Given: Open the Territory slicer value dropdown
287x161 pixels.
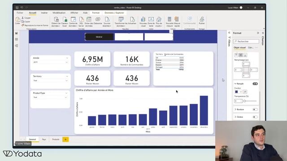Looking at the screenshot, I should pyautogui.click(x=67, y=80).
